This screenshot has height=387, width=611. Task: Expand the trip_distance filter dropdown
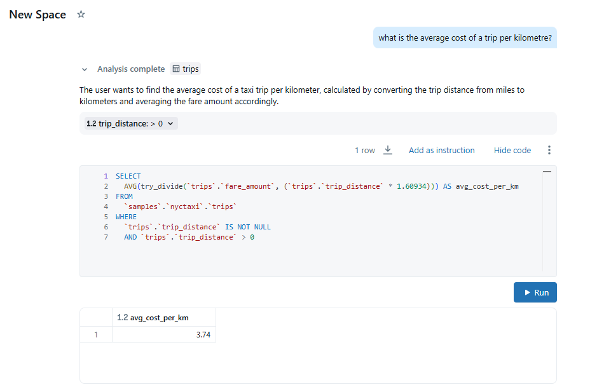pyautogui.click(x=170, y=123)
